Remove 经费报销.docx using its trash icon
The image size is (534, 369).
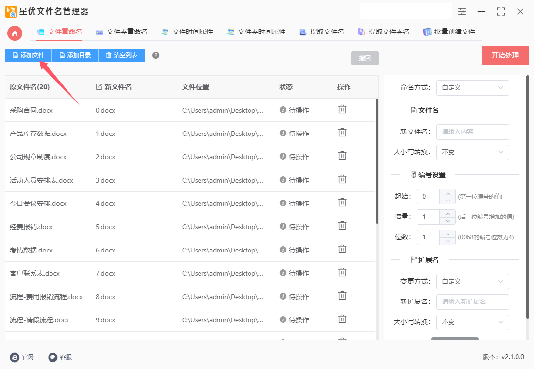point(342,226)
